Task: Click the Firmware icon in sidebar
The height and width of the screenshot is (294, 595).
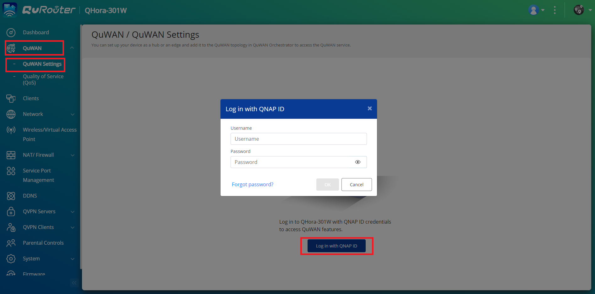Action: 11,274
